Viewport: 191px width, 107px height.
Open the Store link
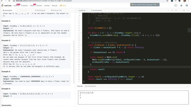[63, 6]
